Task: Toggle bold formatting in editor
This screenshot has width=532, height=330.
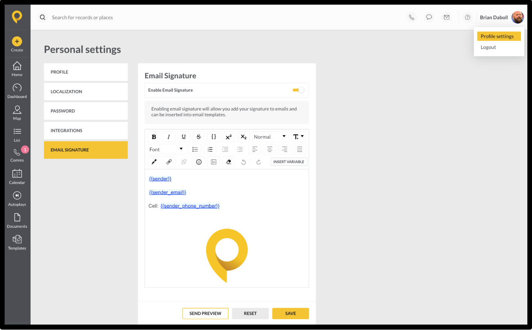Action: tap(154, 137)
